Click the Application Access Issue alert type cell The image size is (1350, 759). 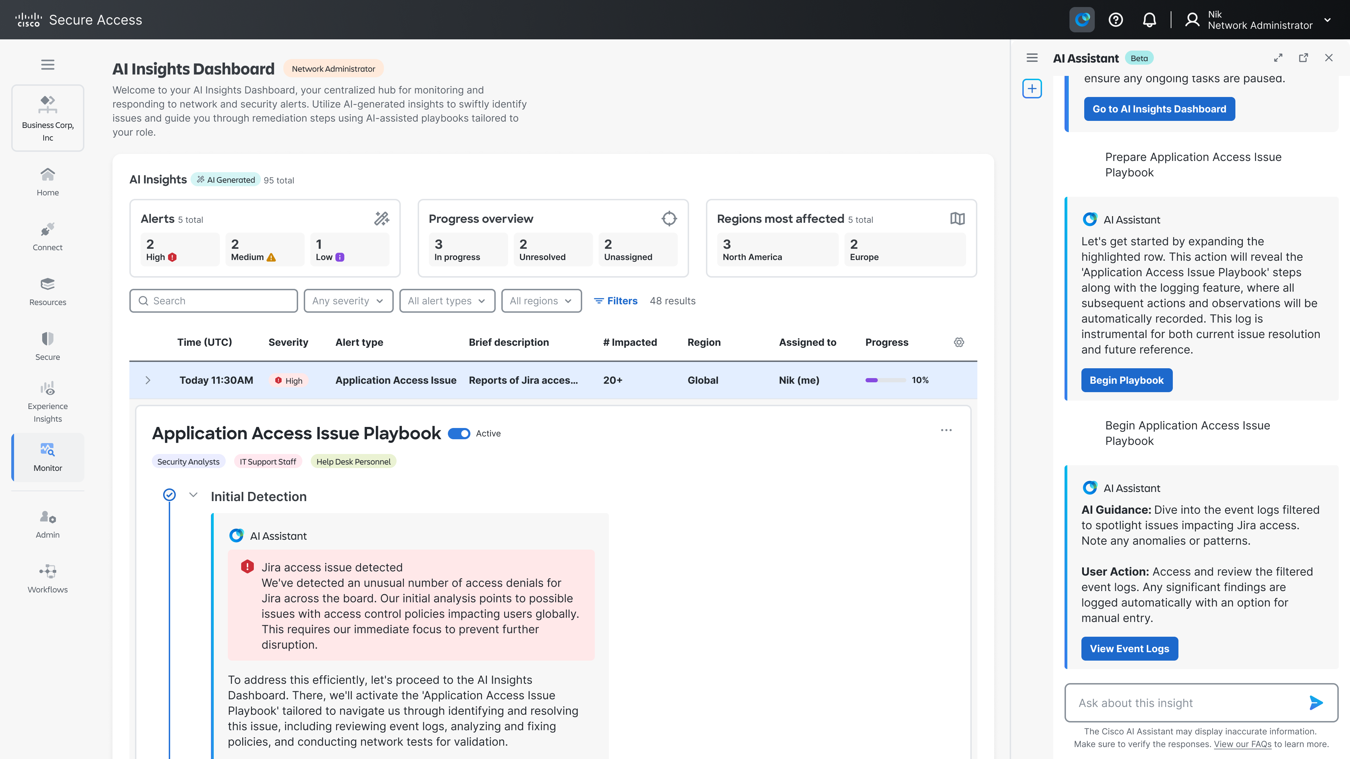[396, 380]
